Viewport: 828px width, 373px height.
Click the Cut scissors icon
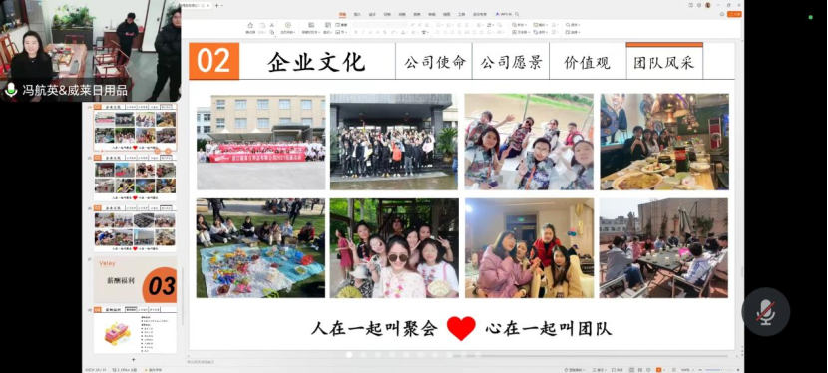(x=272, y=25)
